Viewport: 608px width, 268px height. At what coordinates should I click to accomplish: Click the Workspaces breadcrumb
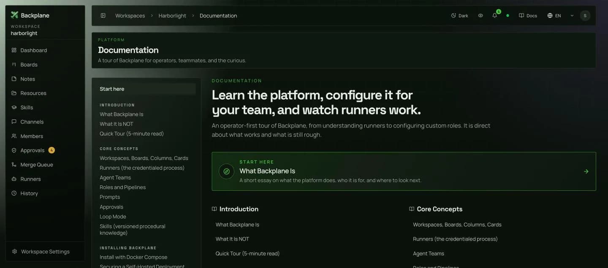tap(130, 16)
